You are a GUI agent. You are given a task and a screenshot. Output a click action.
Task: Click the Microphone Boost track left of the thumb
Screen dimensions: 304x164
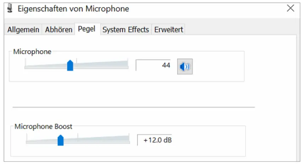43,141
